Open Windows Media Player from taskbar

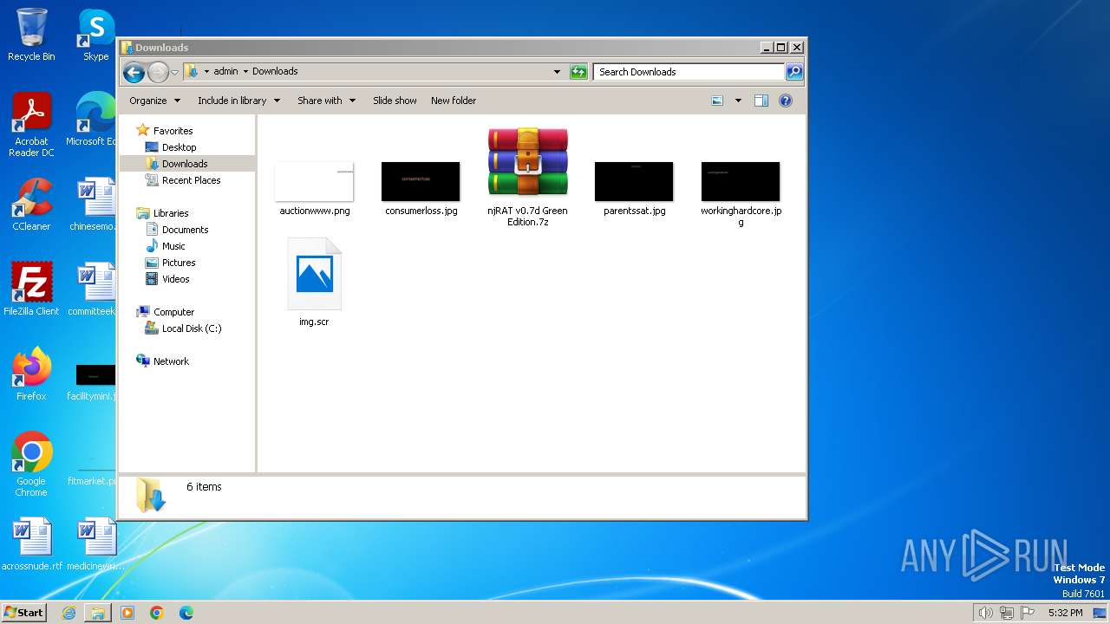pyautogui.click(x=127, y=613)
